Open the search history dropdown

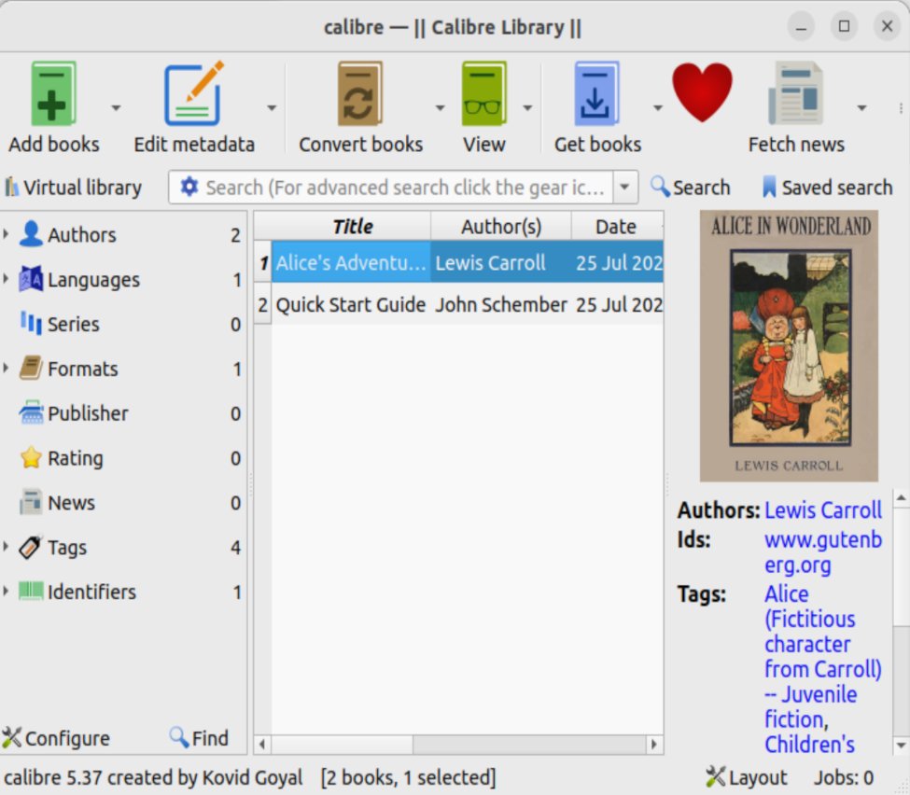point(624,187)
